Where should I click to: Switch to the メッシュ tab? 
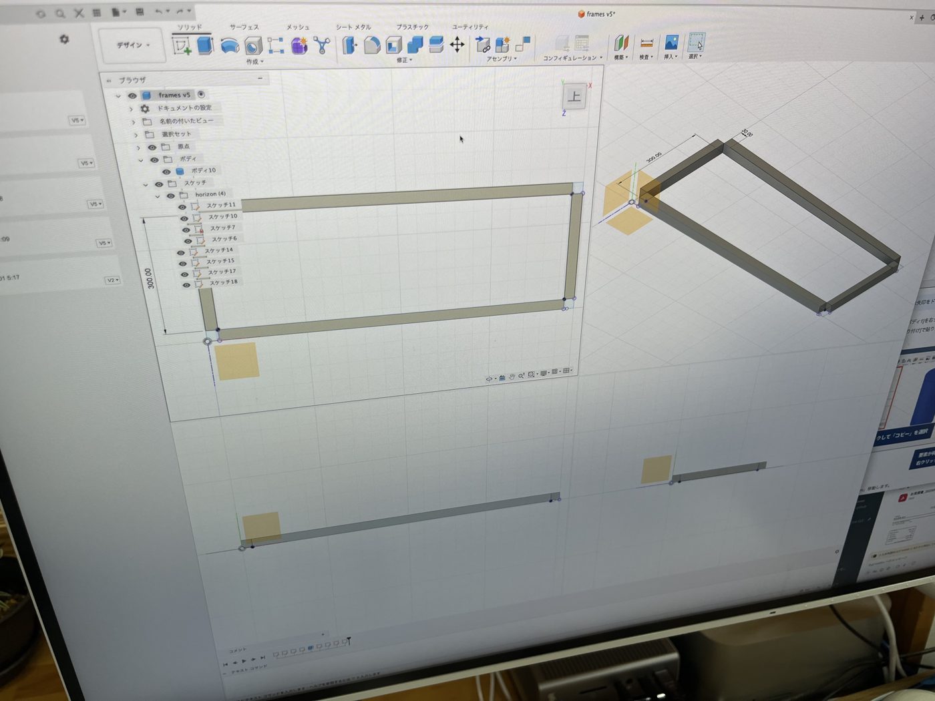(x=298, y=27)
